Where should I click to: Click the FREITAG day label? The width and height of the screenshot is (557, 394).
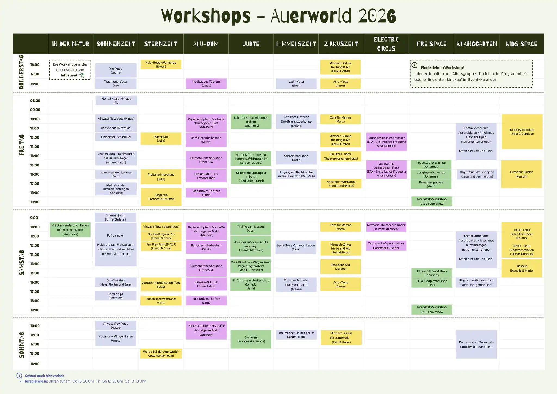22,145
